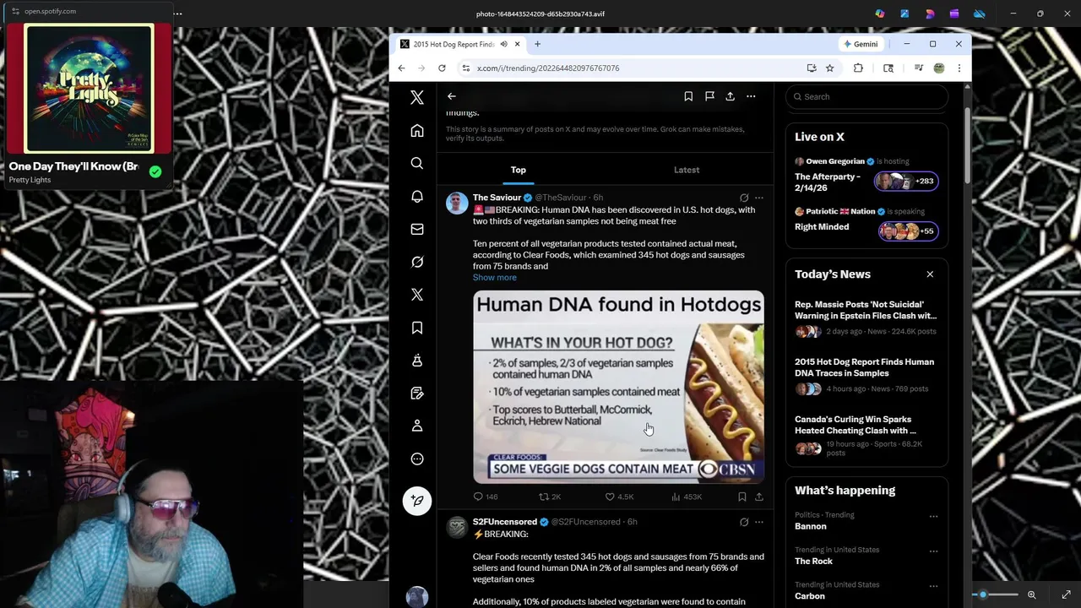This screenshot has width=1081, height=608.
Task: Open Rep. Massie Epstein Files news story
Action: (866, 318)
